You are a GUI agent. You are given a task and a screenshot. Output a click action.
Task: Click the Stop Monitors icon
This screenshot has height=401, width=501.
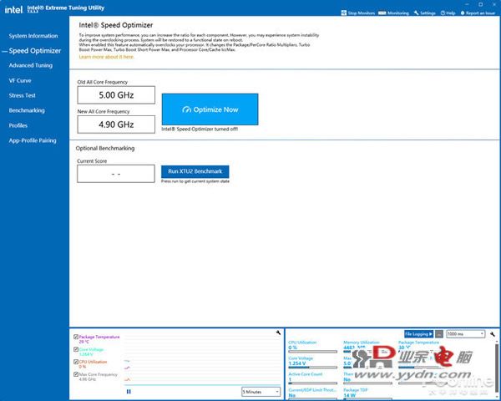pyautogui.click(x=344, y=13)
